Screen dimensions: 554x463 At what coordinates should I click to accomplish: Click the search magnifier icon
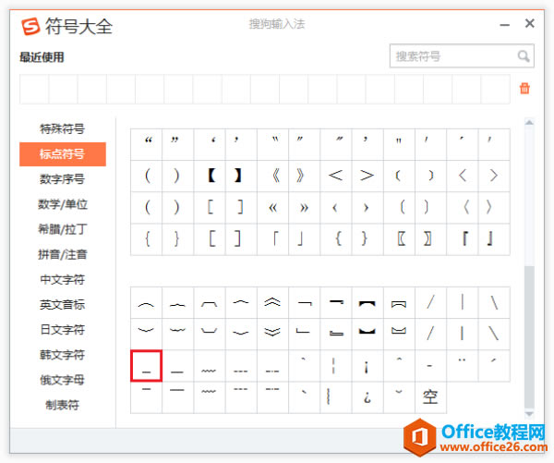tap(524, 56)
